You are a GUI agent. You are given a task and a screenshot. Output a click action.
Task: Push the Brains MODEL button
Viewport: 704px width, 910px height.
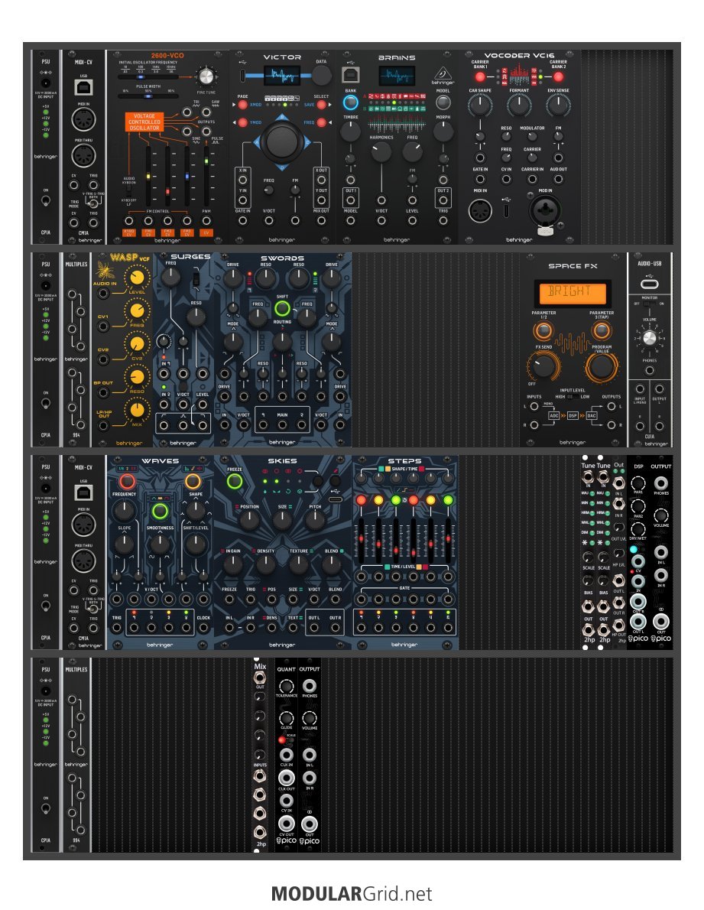(443, 102)
